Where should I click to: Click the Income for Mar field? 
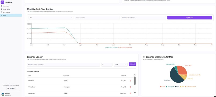pos(97,18)
